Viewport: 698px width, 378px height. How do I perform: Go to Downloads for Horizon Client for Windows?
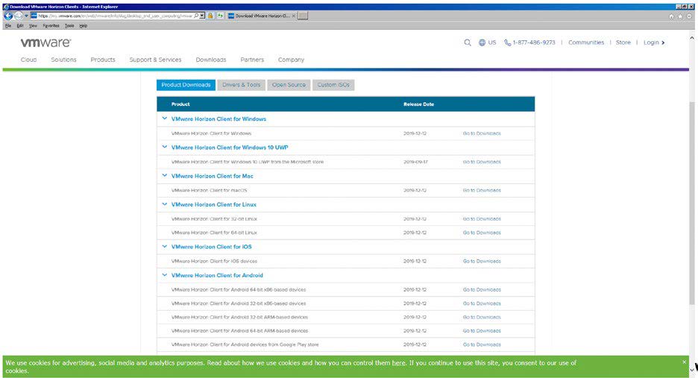[482, 133]
